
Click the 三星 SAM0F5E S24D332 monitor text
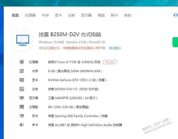click(x=73, y=98)
